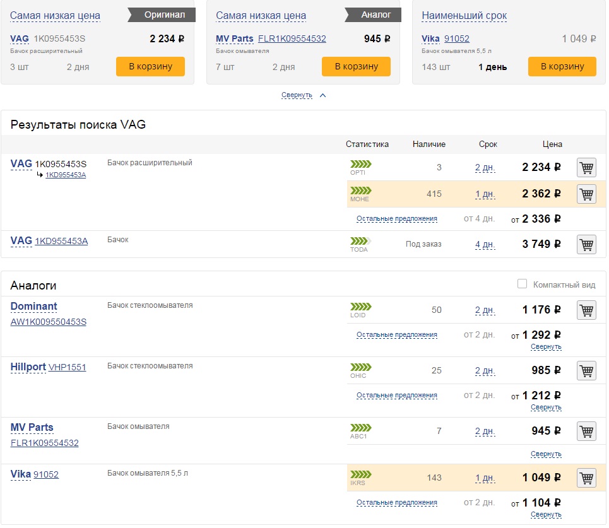
Task: Open the Vika brand link in the Аналоги list
Action: point(21,474)
